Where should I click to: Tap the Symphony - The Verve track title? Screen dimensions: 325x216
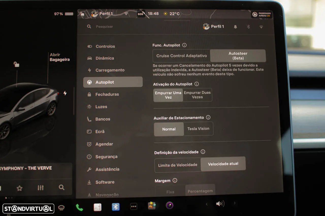(x=26, y=168)
